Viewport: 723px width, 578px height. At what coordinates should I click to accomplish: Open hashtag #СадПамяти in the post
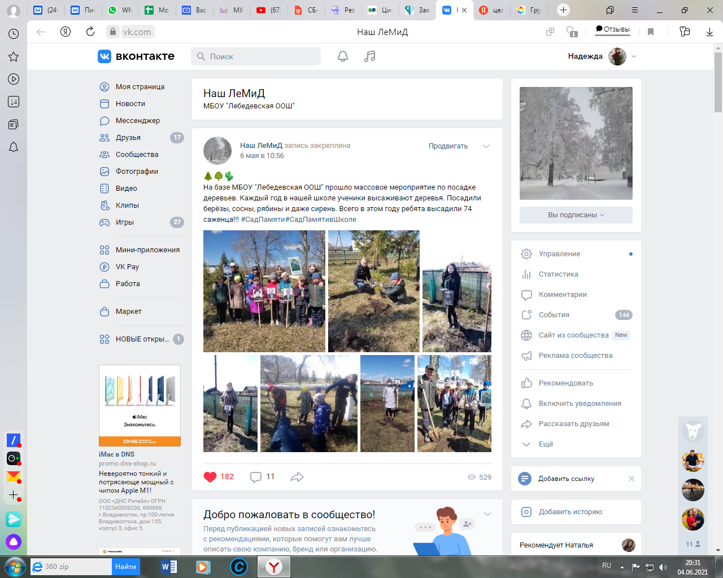point(263,220)
